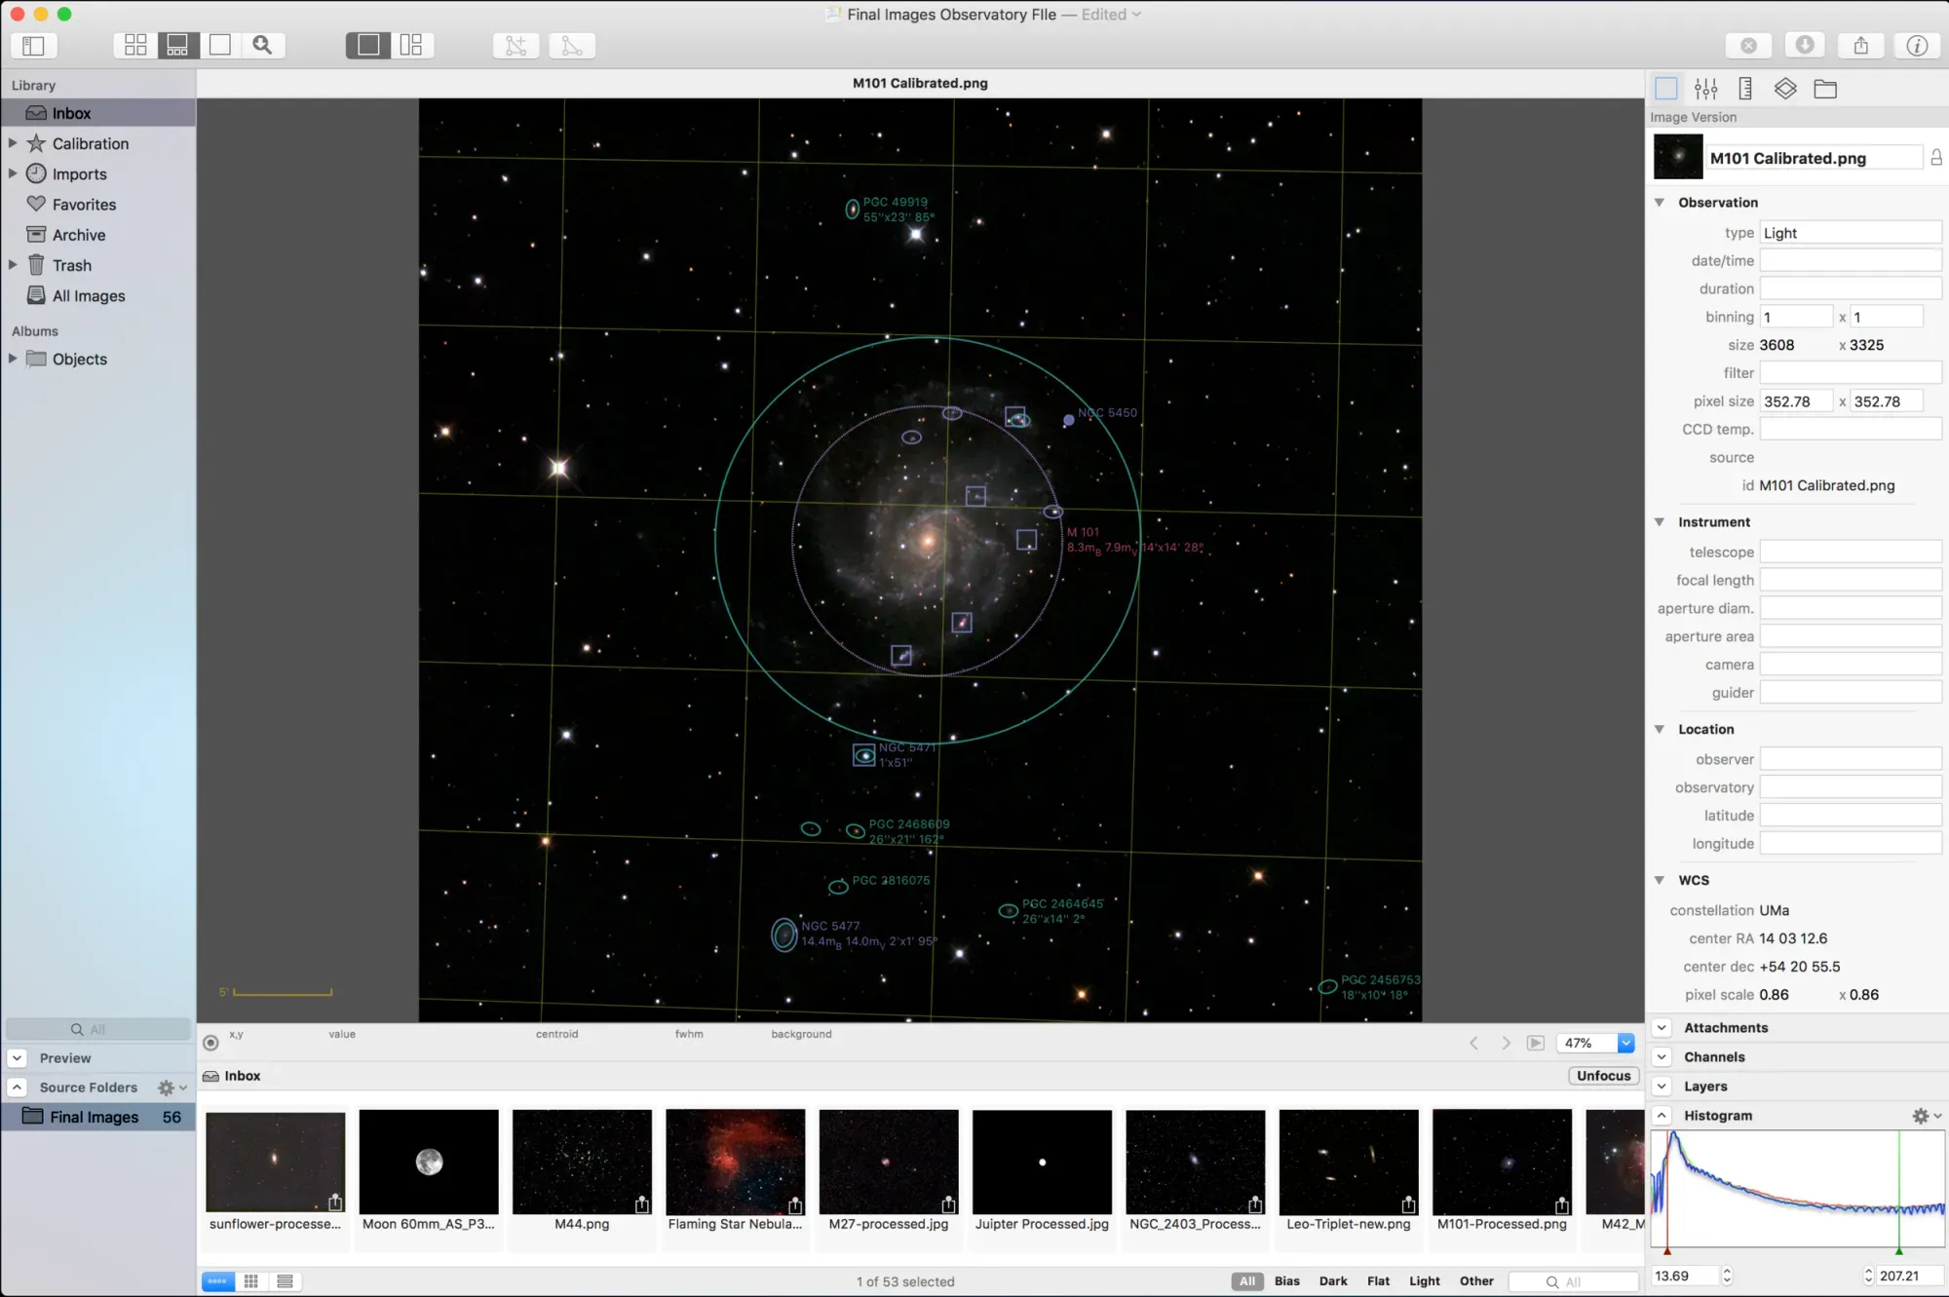Open the magnifier loupe tool
This screenshot has width=1949, height=1297.
(263, 44)
